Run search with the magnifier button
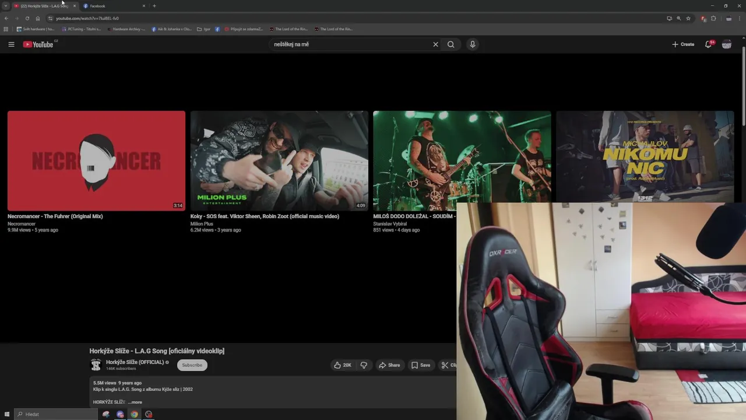Screen dimensions: 746x420 [451, 44]
